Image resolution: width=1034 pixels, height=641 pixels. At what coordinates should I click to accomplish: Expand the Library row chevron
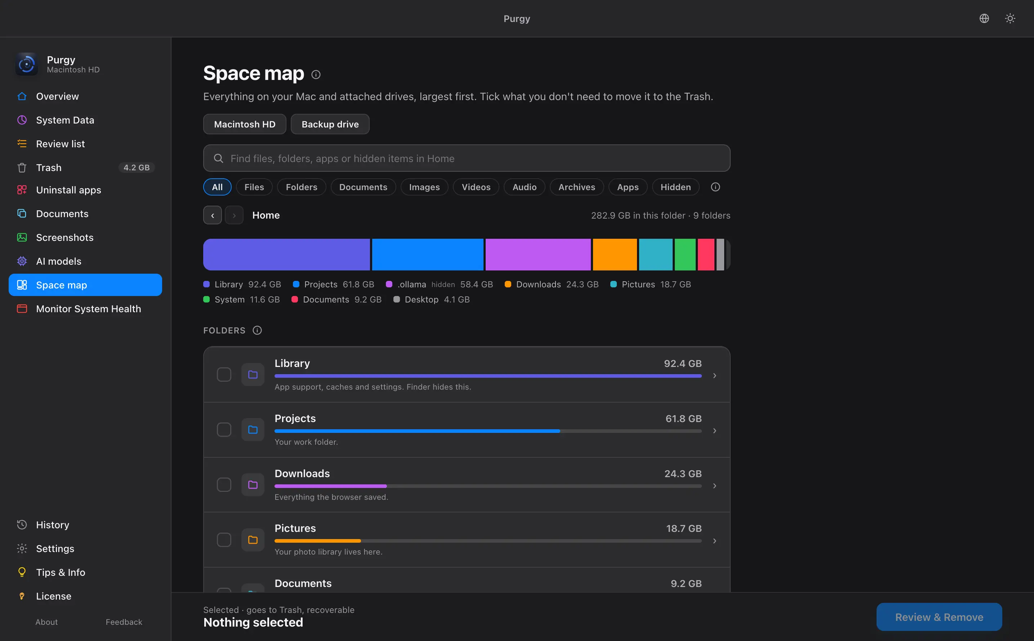pyautogui.click(x=715, y=376)
